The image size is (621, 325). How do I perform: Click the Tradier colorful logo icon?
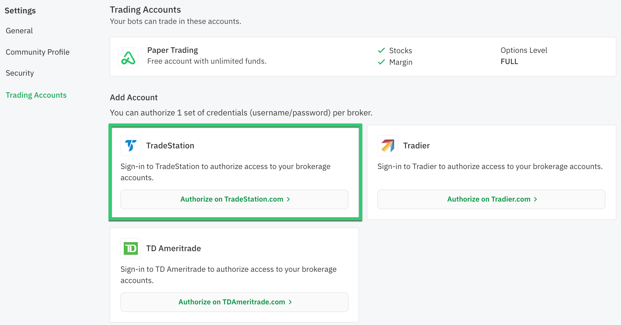[388, 145]
